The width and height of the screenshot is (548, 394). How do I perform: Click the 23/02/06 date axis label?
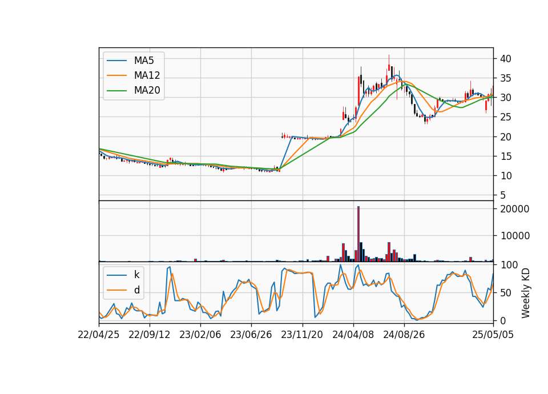tap(200, 335)
